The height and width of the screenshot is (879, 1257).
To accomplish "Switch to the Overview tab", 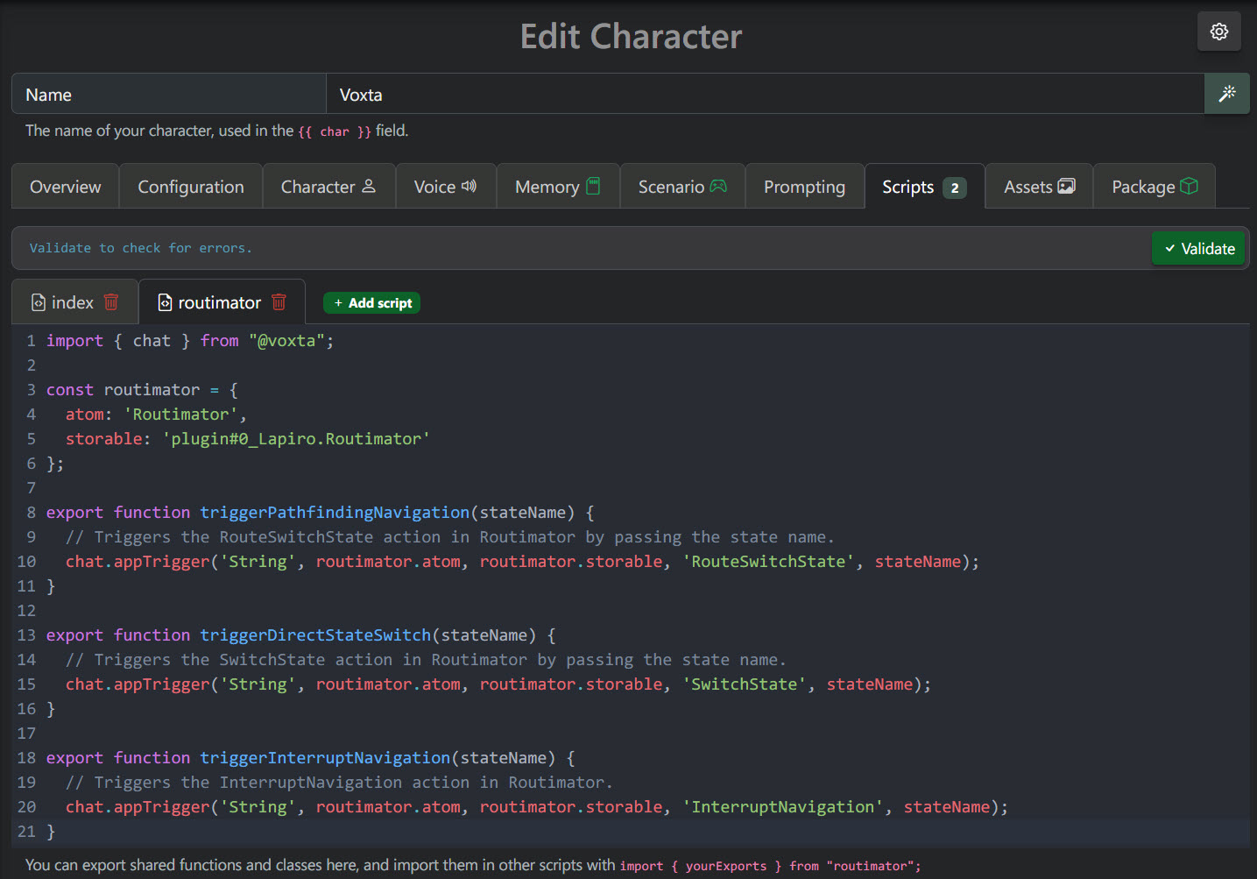I will 66,187.
